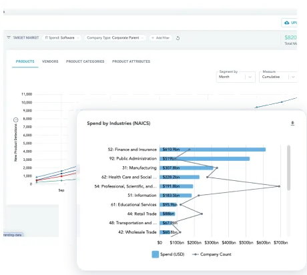Click the '44: Retail Trade' label
The width and height of the screenshot is (307, 275).
[142, 214]
